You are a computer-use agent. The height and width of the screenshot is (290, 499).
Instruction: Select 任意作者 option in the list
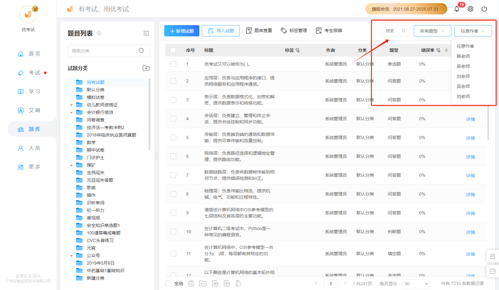[465, 46]
